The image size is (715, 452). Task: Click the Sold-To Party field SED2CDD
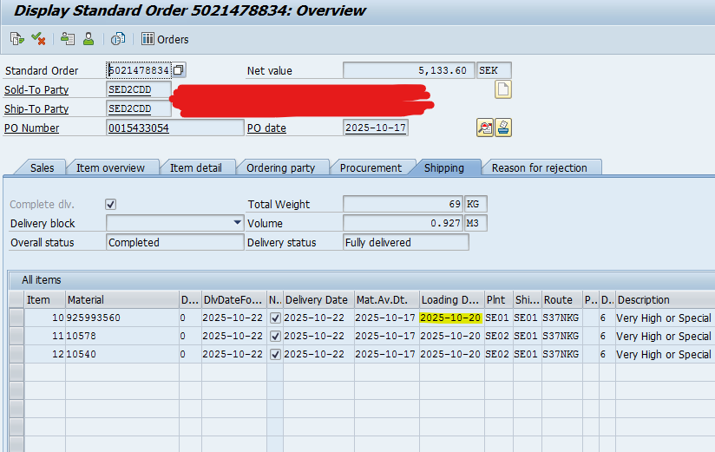[x=139, y=89]
